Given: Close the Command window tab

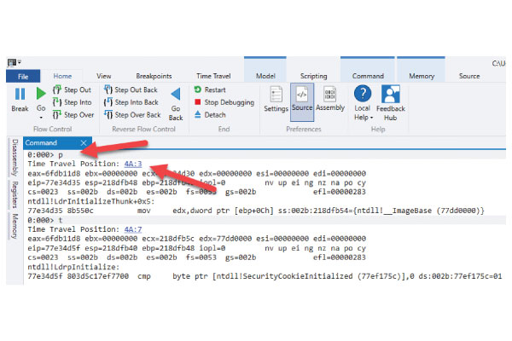Looking at the screenshot, I should [x=83, y=142].
